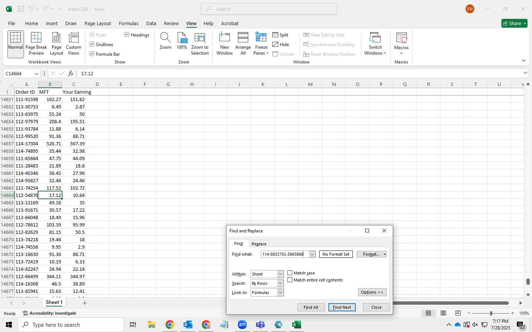532x332 pixels.
Task: Open Format button arrow dropdown
Action: [385, 254]
